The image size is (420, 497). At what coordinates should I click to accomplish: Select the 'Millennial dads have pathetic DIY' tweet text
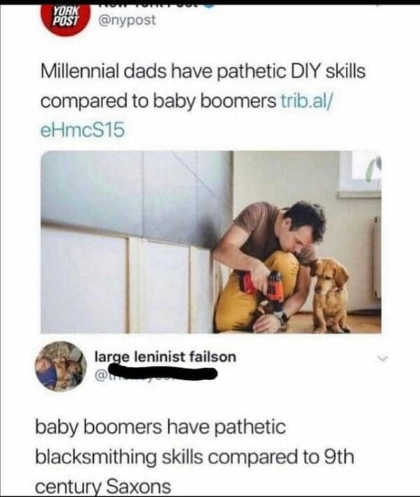[x=203, y=101]
